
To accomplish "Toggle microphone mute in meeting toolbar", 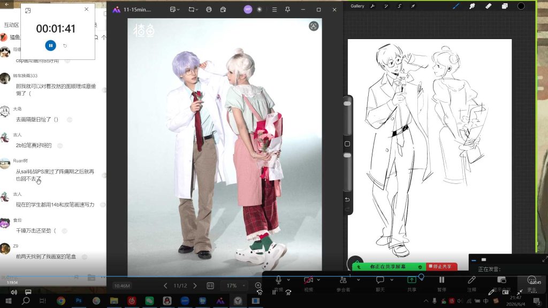I will (278, 280).
